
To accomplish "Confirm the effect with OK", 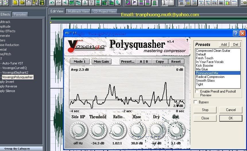I will pos(231,118).
